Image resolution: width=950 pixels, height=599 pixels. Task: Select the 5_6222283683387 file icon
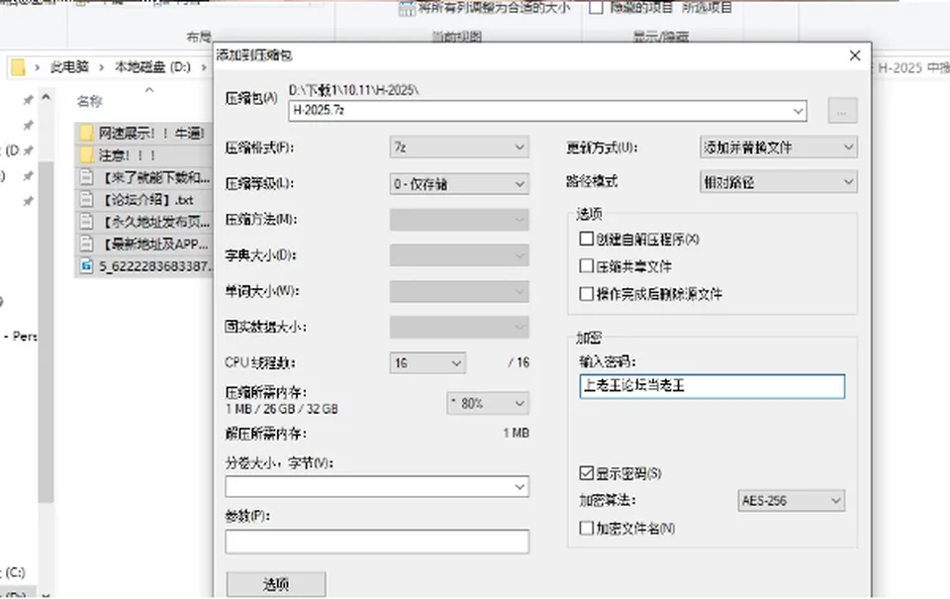coord(87,265)
